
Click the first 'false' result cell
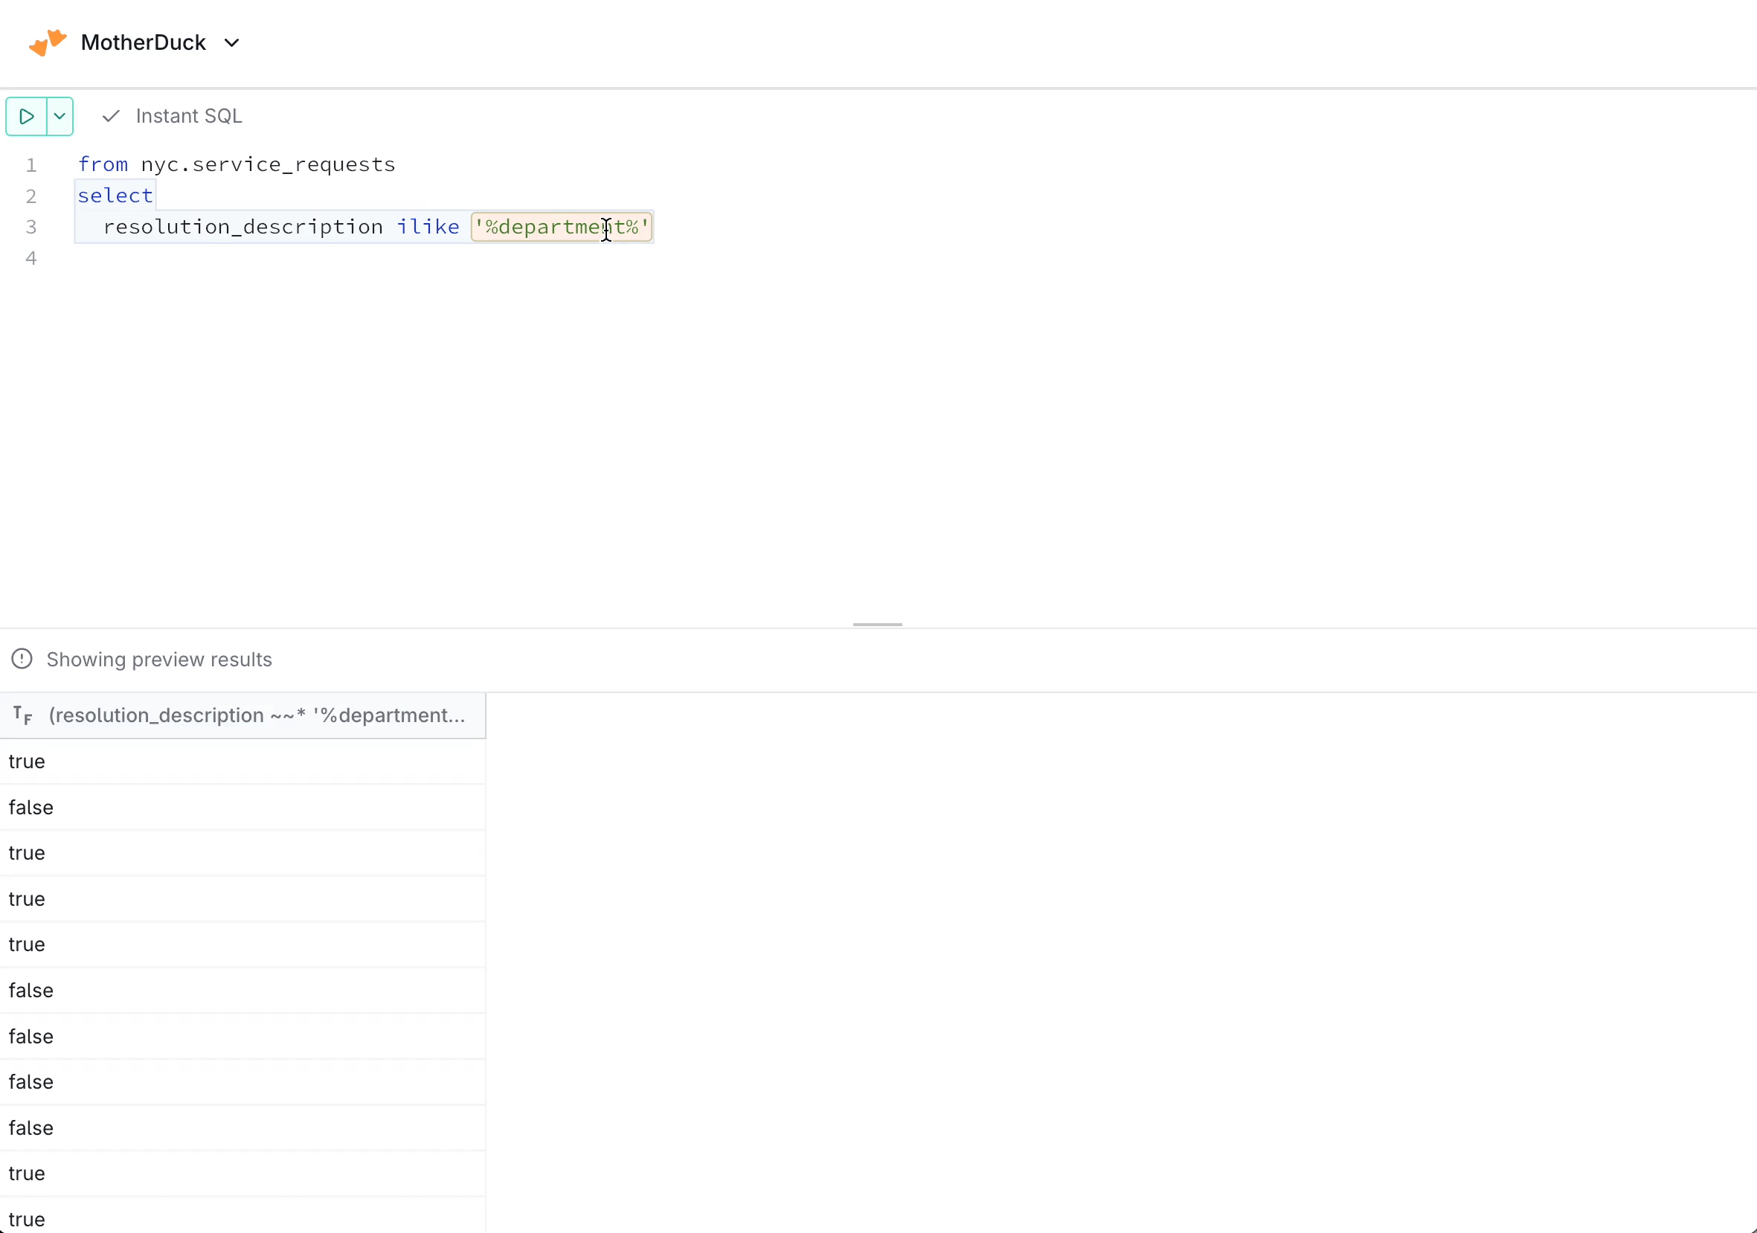tap(30, 808)
